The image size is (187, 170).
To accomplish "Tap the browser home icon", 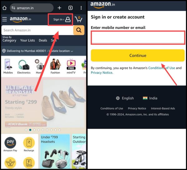I will (x=5, y=8).
